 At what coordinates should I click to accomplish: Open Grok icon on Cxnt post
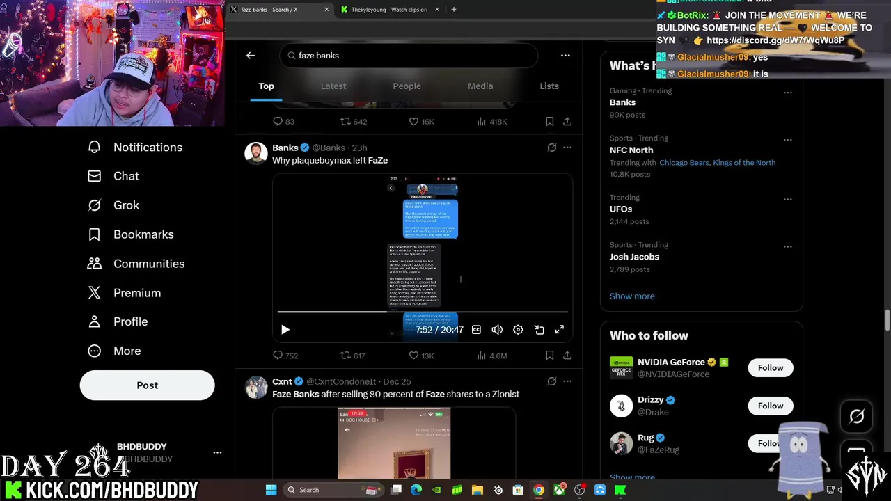pyautogui.click(x=551, y=381)
